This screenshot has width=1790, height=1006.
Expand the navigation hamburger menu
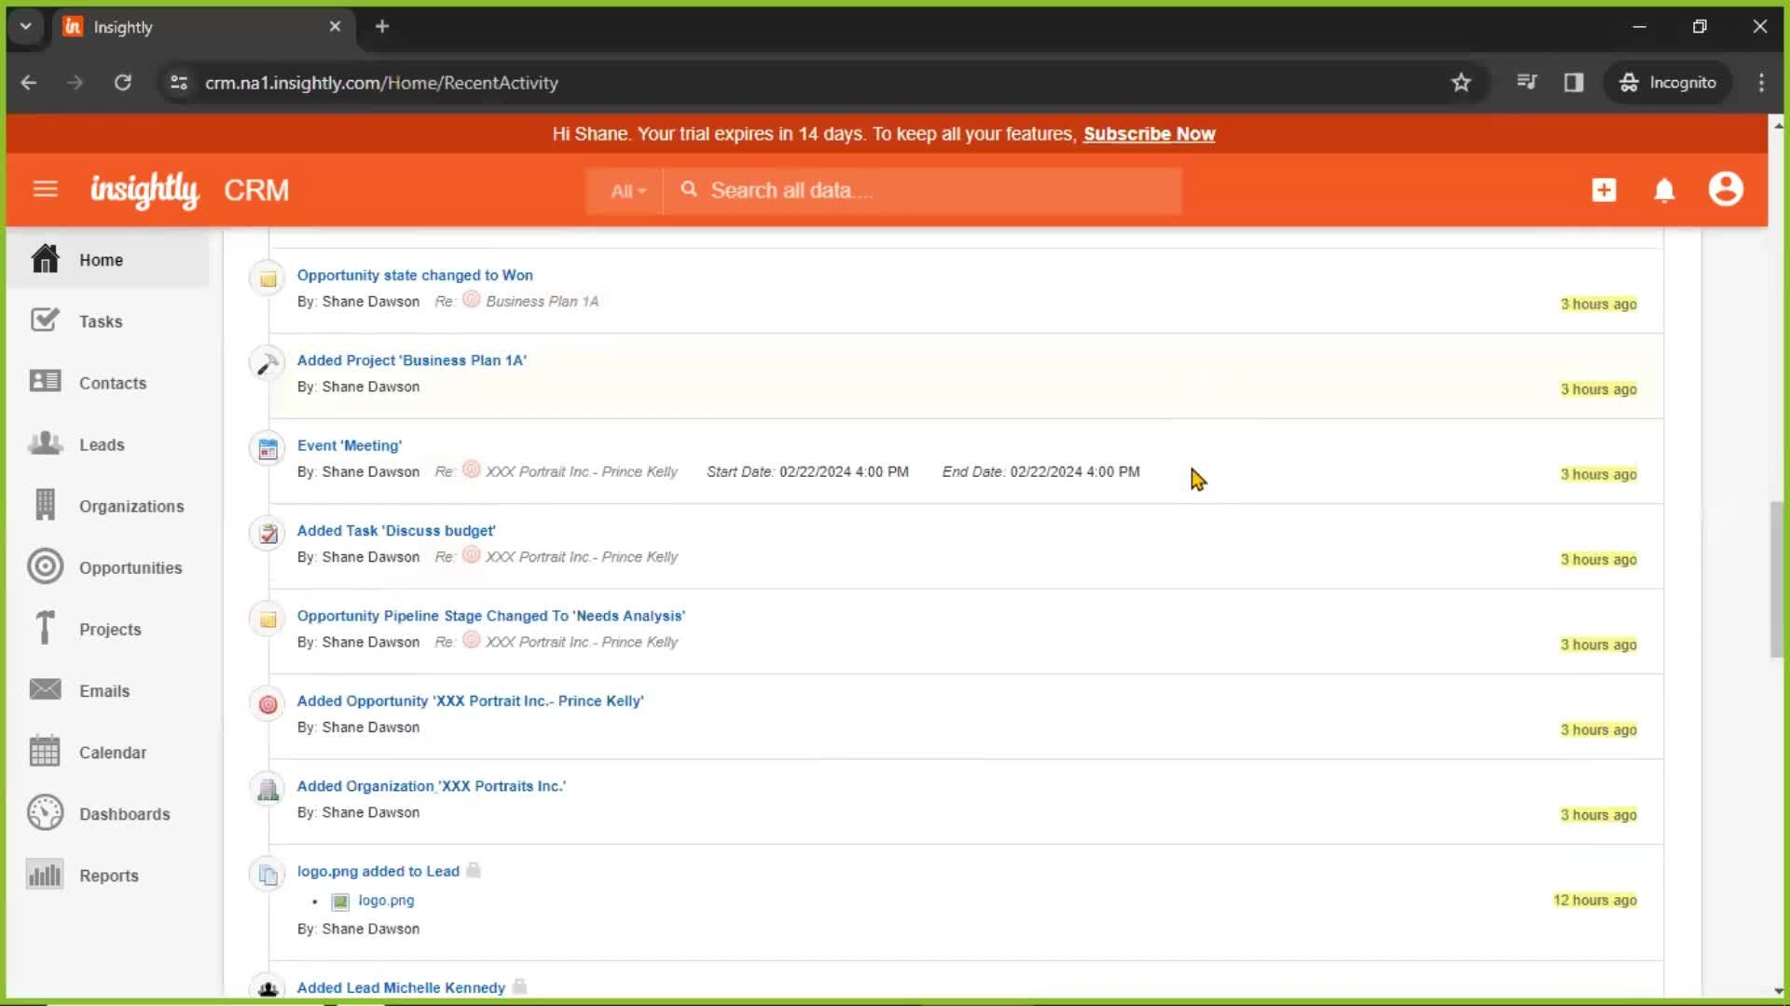(x=44, y=190)
